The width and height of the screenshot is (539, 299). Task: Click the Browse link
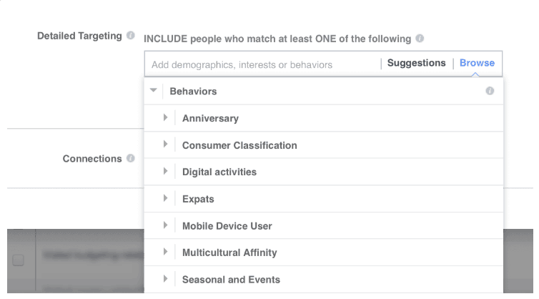click(x=477, y=63)
